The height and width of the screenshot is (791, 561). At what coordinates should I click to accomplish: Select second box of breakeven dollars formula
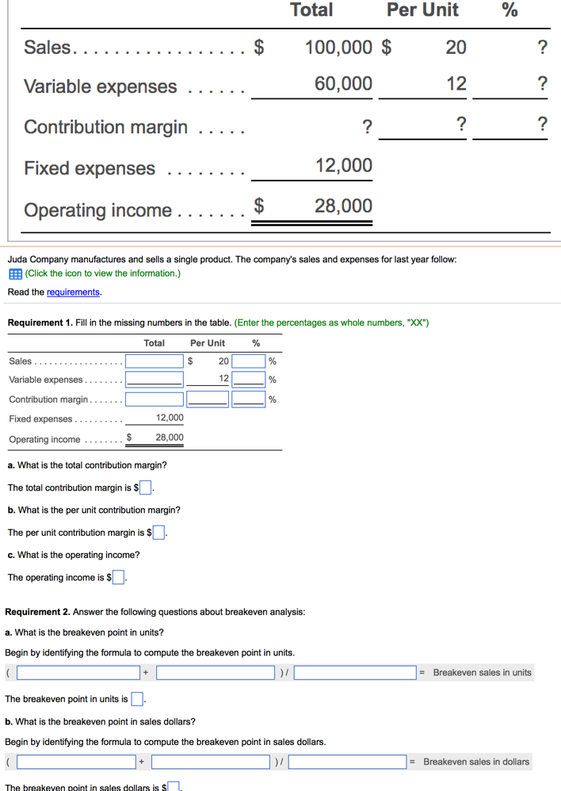click(210, 762)
